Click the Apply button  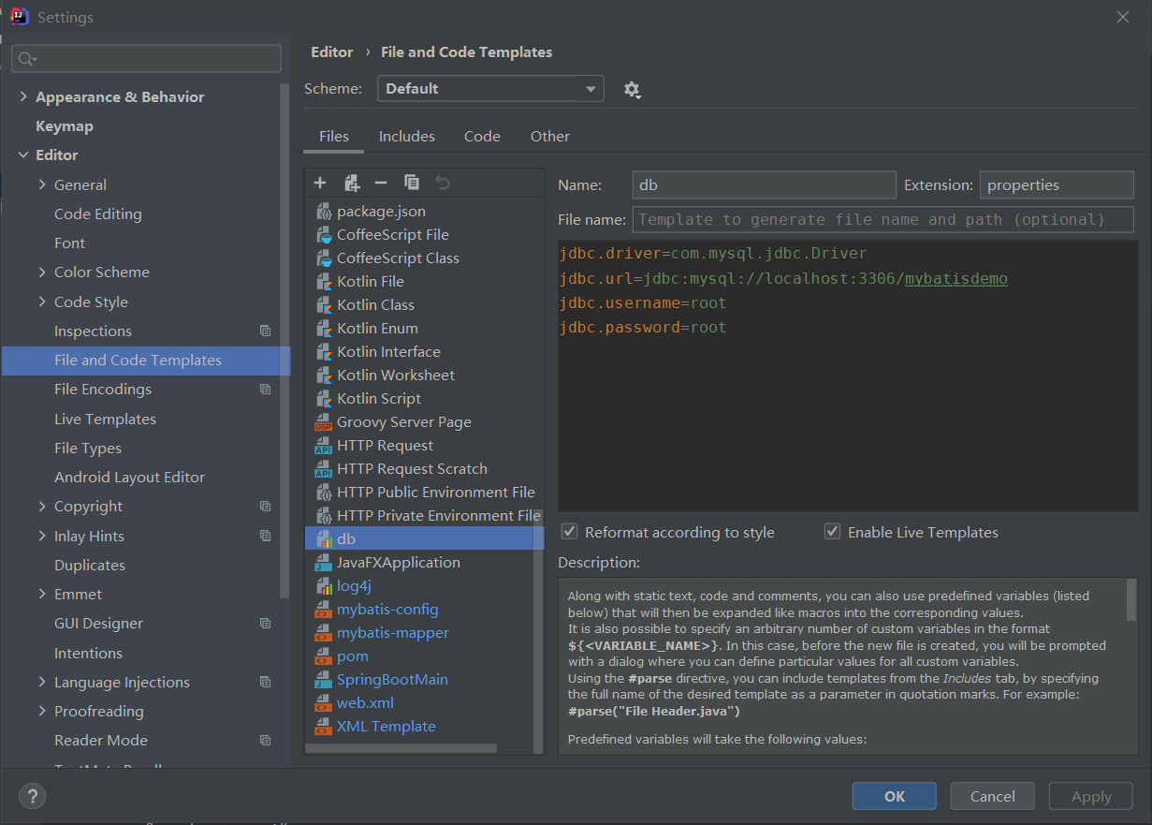1091,796
